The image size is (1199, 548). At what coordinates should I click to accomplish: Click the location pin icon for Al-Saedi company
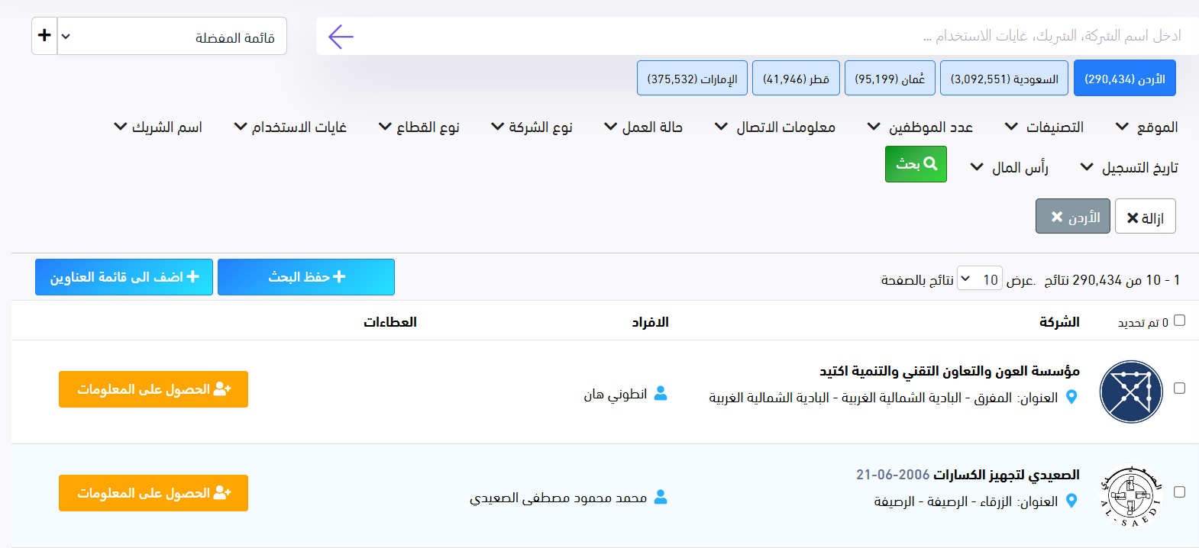(1071, 501)
